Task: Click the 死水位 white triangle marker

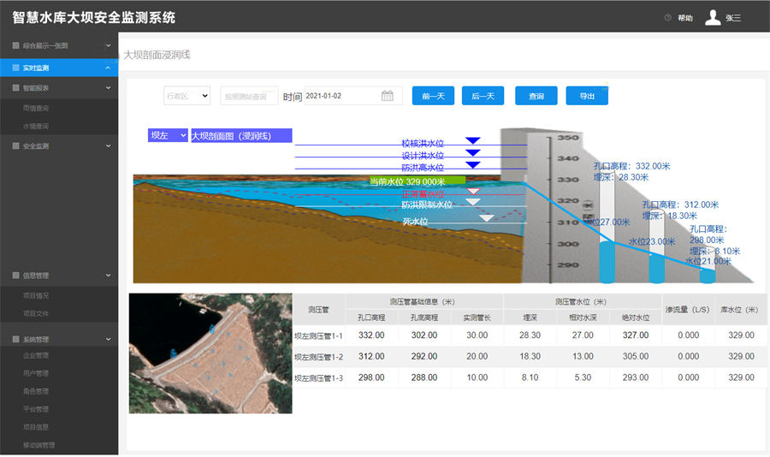Action: click(486, 219)
